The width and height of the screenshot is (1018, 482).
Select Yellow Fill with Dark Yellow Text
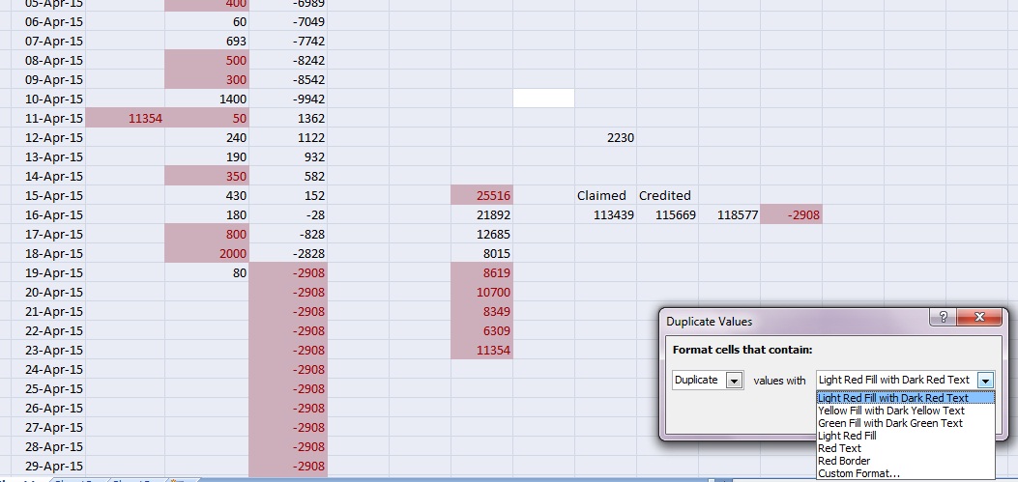click(890, 411)
